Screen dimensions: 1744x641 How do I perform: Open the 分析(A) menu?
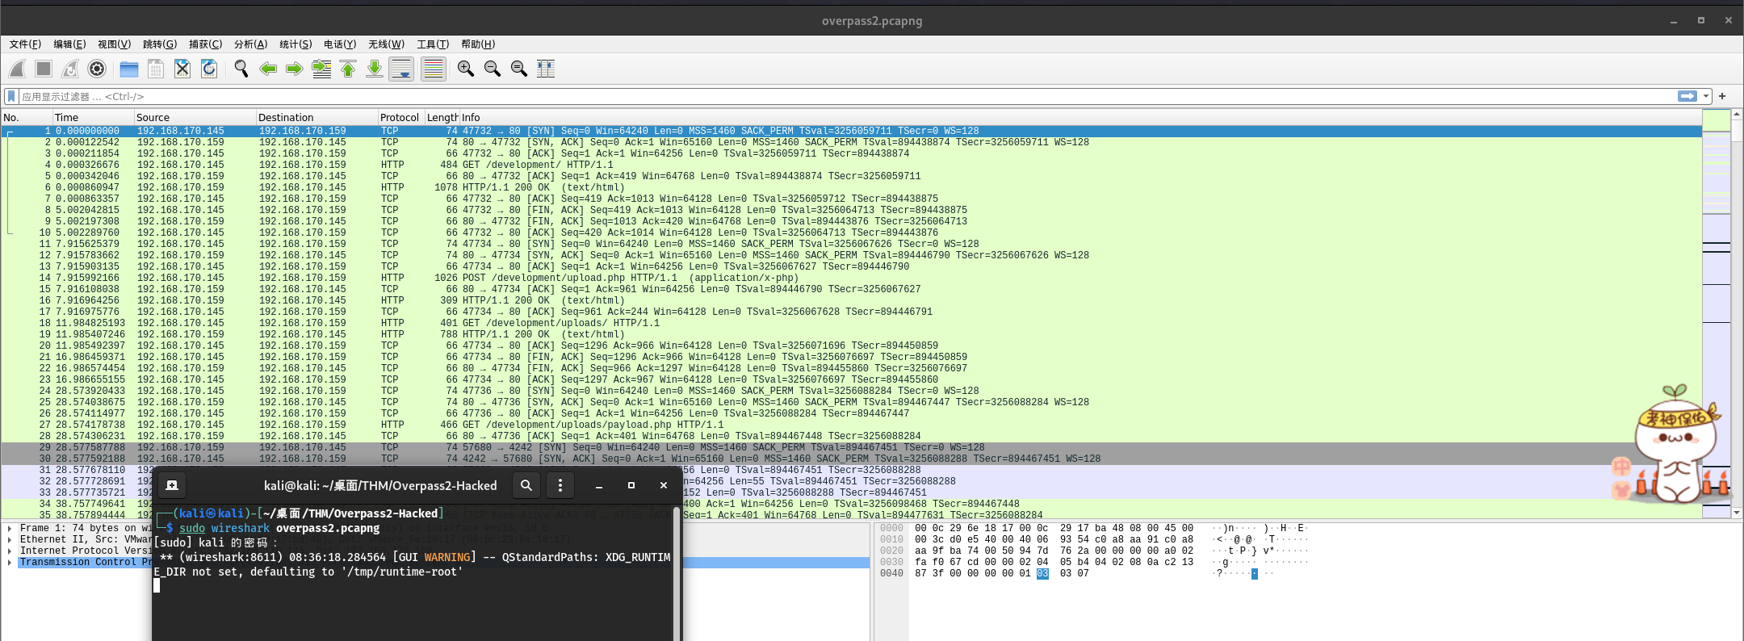click(250, 44)
